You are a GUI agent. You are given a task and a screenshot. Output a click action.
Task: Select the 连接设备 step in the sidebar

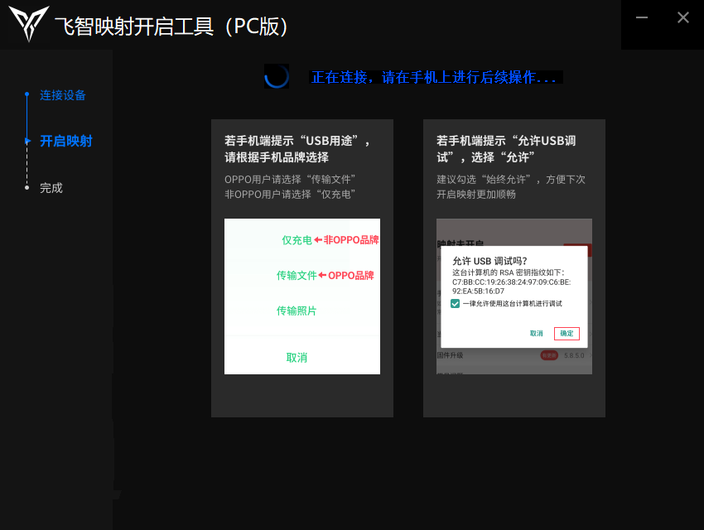(x=63, y=95)
